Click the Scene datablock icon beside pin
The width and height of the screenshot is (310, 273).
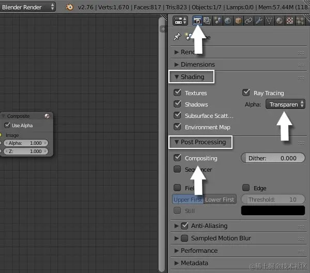pos(189,37)
